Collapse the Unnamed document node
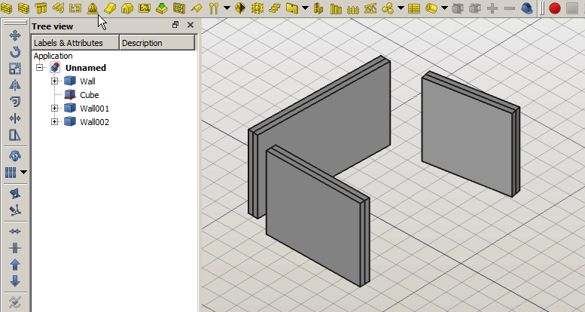The image size is (585, 312). coord(39,68)
